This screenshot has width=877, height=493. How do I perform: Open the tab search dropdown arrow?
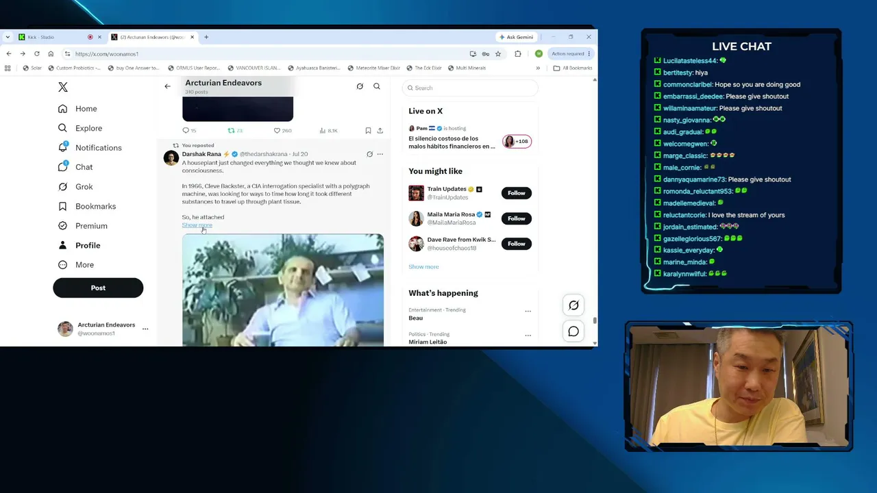pyautogui.click(x=8, y=37)
